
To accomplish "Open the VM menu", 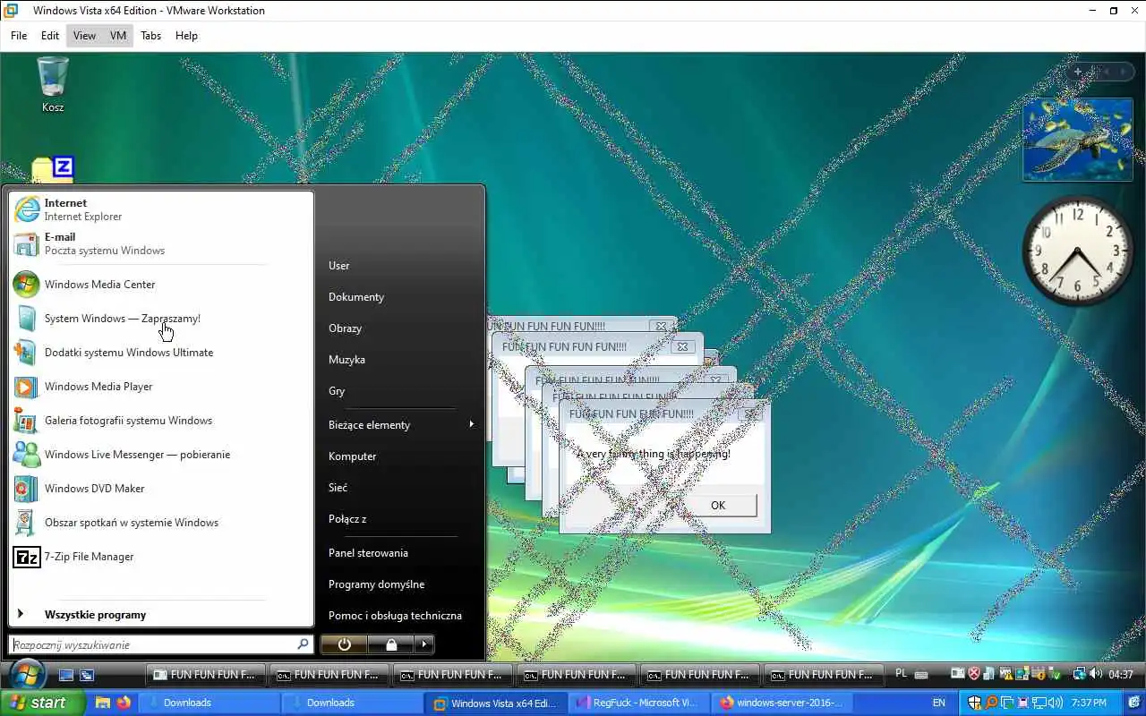I will [x=118, y=36].
